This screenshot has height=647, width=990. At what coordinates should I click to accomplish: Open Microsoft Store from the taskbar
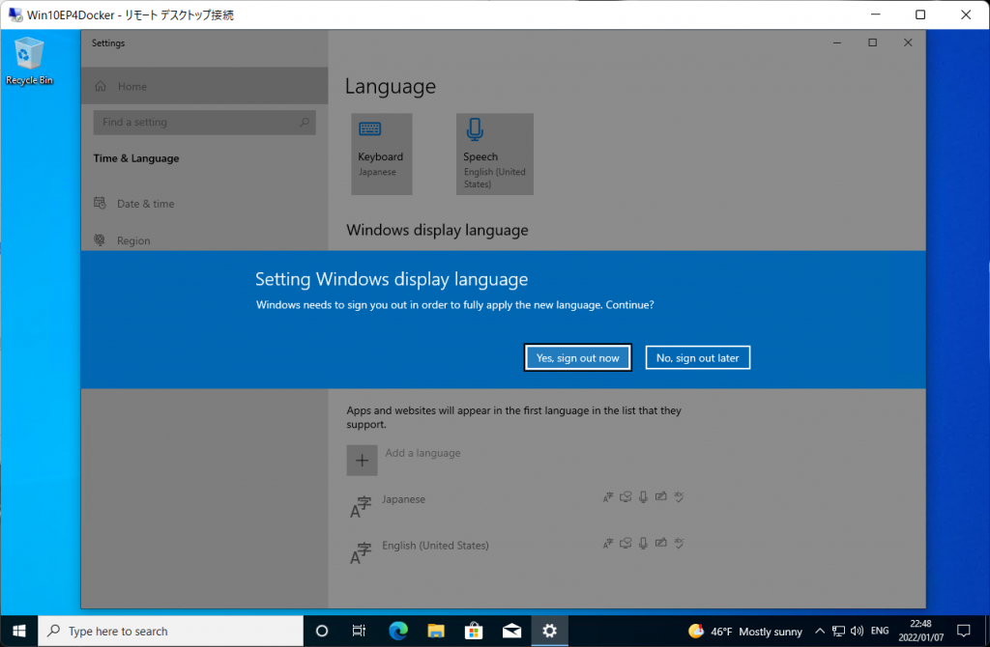[x=474, y=631]
